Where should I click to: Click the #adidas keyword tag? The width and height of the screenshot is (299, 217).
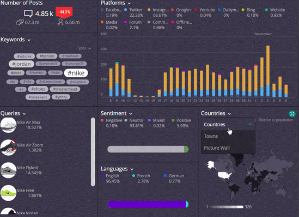coord(24,56)
